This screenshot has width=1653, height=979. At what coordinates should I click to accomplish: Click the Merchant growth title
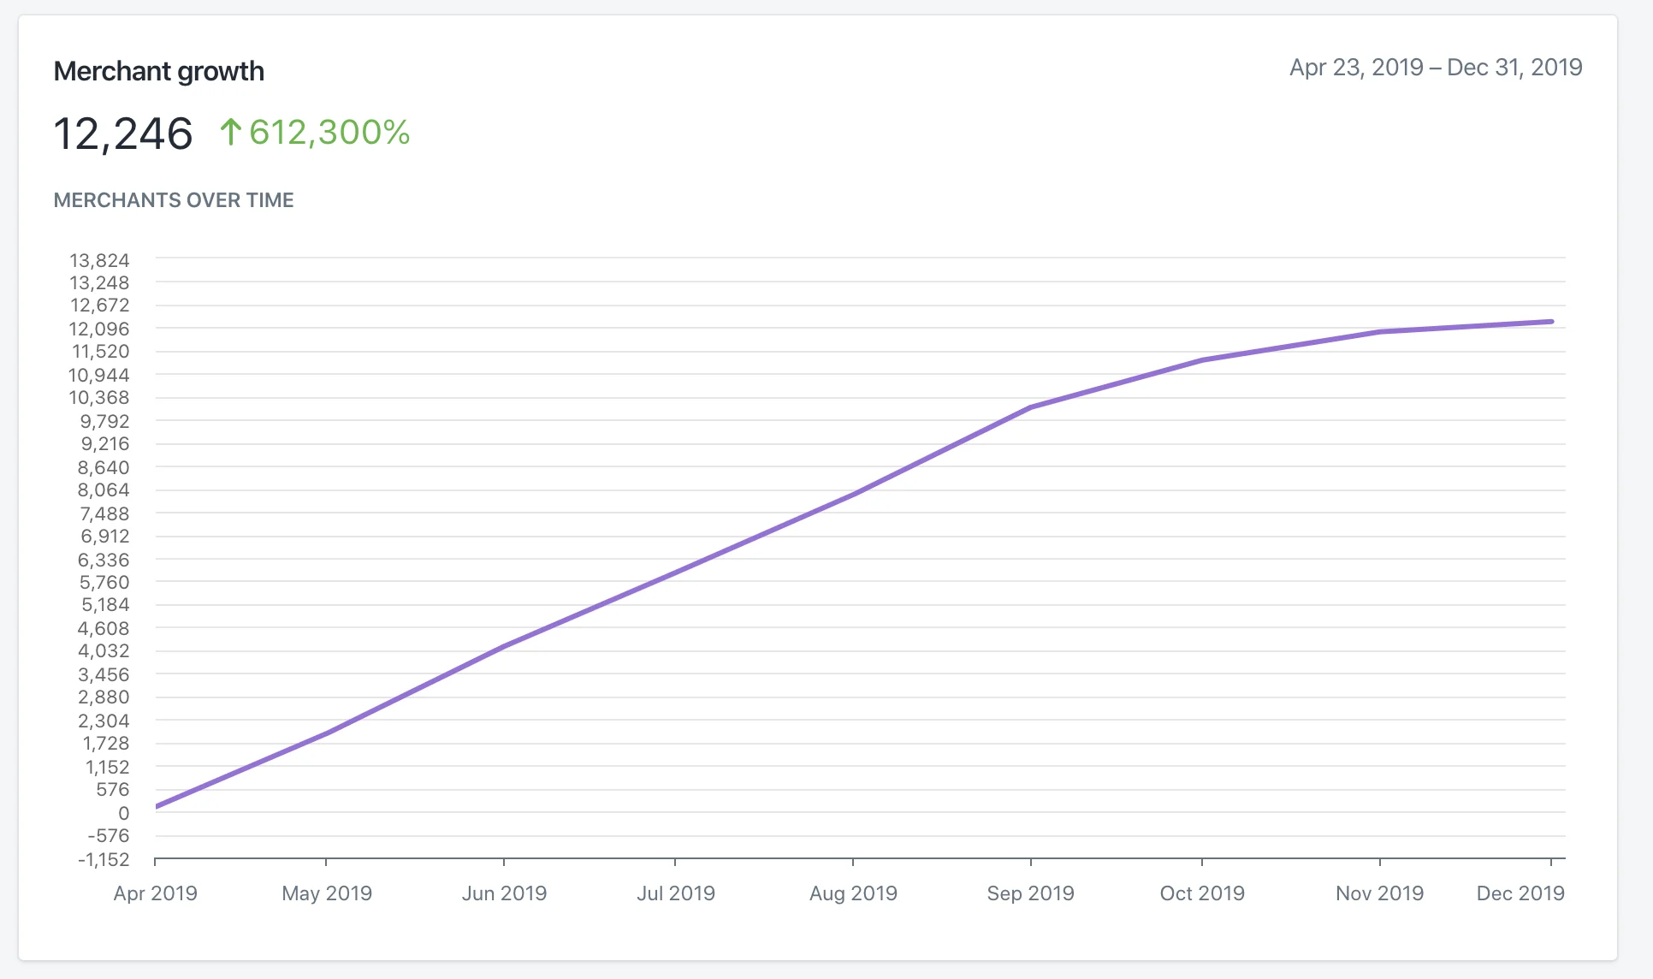pos(158,71)
